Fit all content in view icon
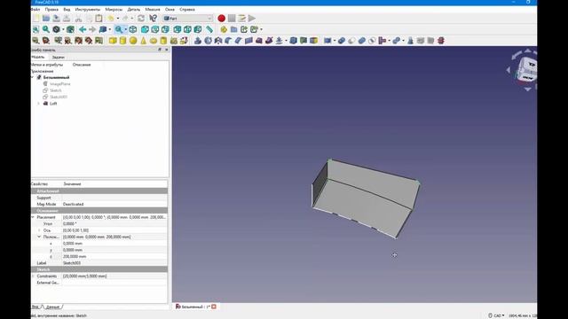 [35, 29]
